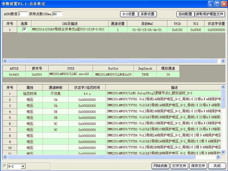Click the up arrow of channel list scrollbar
Viewport: 228px width, 171px height.
point(223,87)
